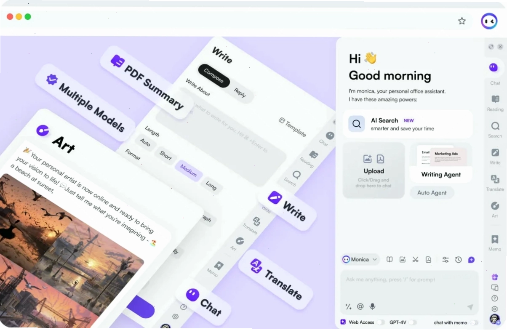Click the devices icon in the sidebar
Screen dimensions: 507x330
[x=495, y=288]
